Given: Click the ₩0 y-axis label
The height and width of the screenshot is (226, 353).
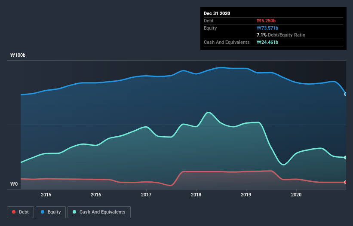Looking at the screenshot, I should tap(14, 184).
